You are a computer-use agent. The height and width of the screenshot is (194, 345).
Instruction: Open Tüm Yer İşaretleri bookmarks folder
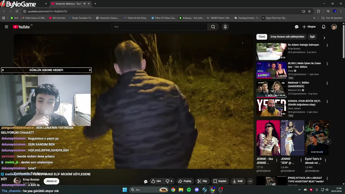[x=332, y=18]
